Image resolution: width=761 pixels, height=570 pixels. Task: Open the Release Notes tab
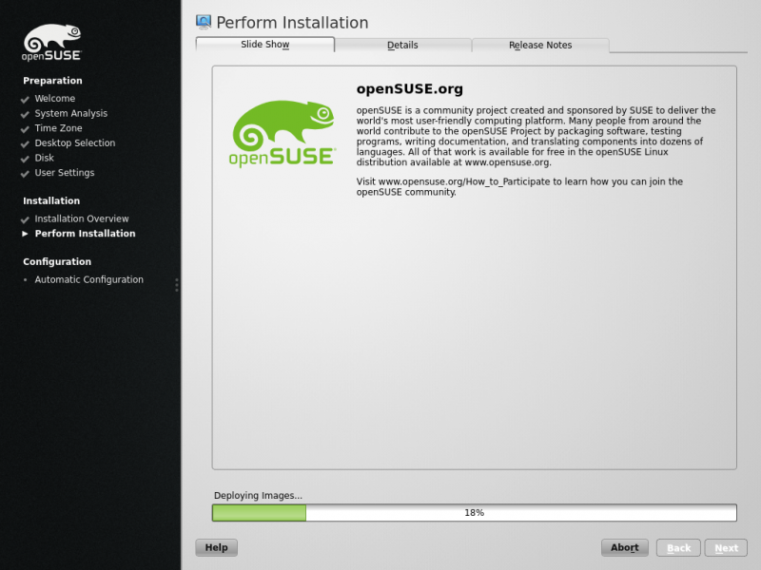[x=540, y=45]
